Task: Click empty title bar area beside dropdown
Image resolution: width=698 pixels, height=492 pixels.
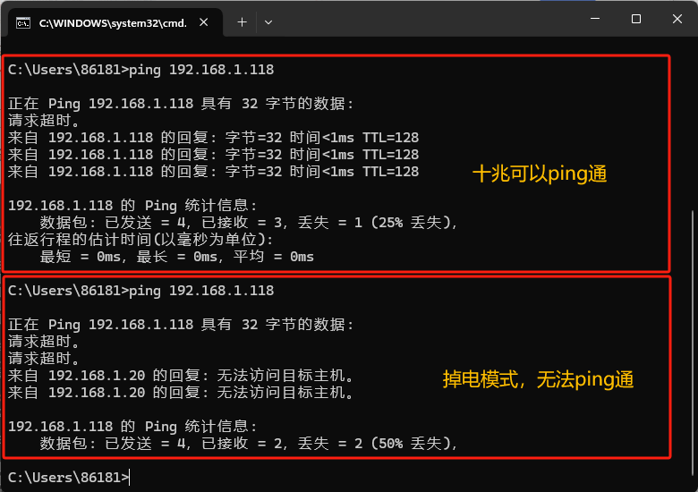Action: tap(421, 21)
